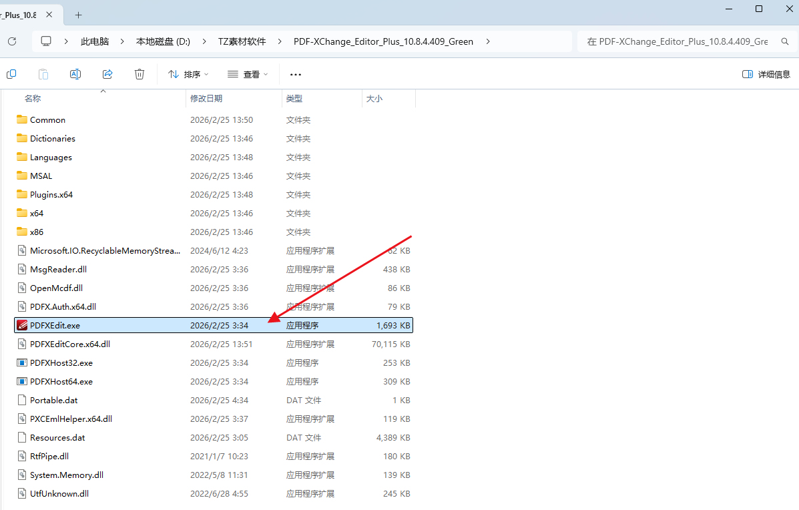The height and width of the screenshot is (510, 799).
Task: Open the 查看 view dropdown
Action: (x=248, y=74)
